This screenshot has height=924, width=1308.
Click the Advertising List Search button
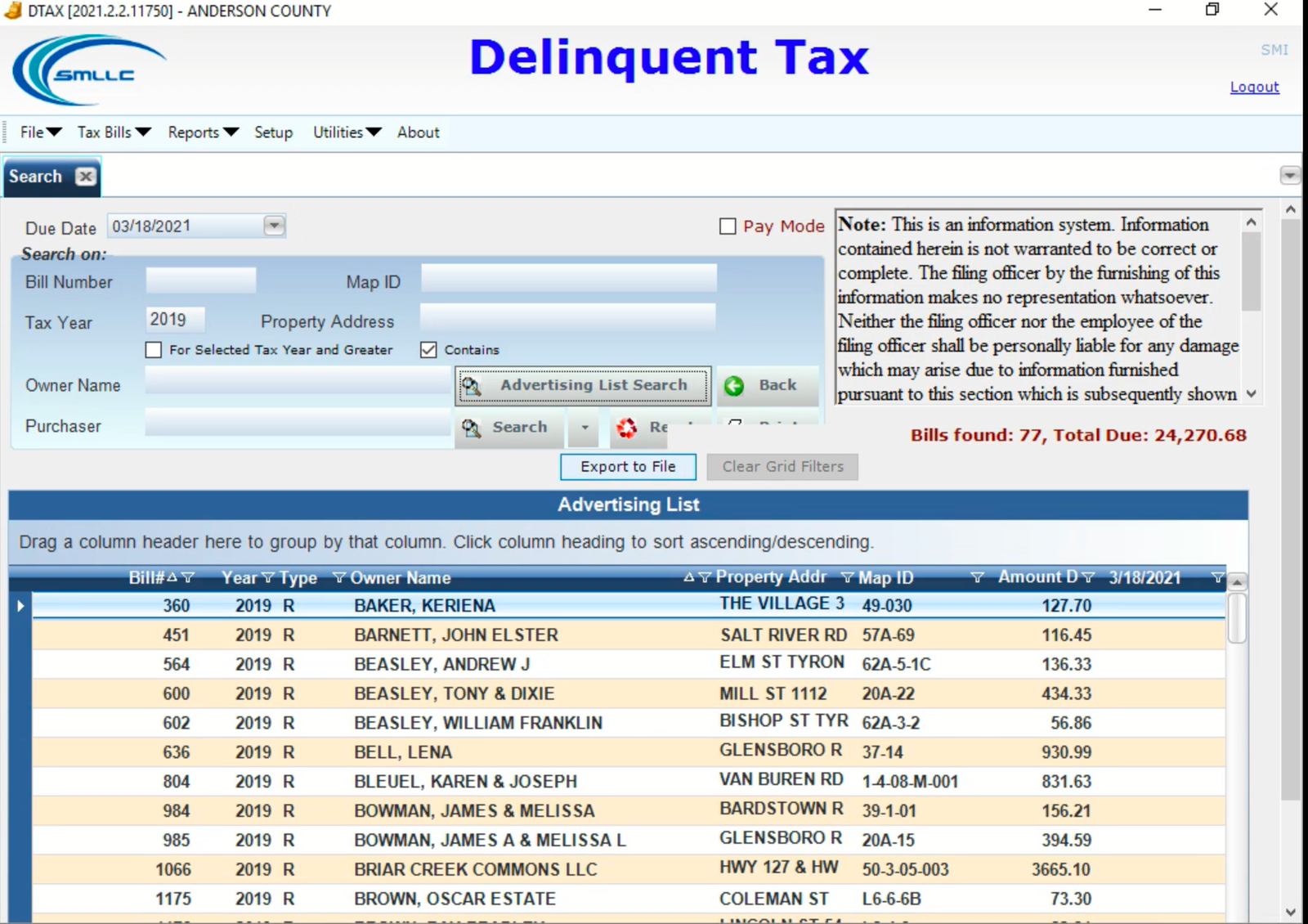click(x=583, y=385)
